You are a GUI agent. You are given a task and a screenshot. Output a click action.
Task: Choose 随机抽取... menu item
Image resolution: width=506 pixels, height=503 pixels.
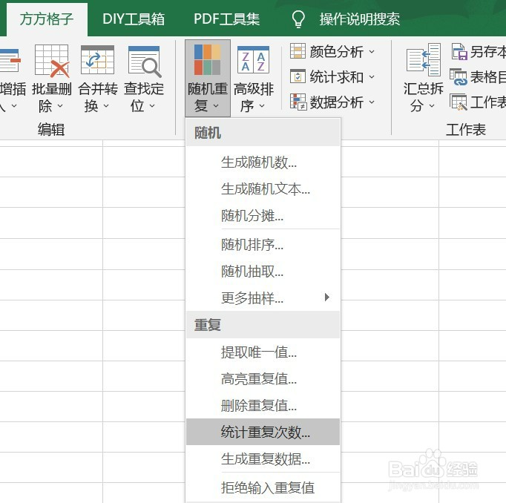tap(263, 272)
